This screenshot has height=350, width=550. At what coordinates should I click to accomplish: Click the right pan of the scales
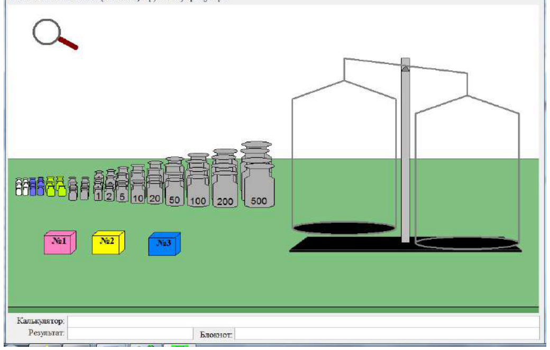pyautogui.click(x=467, y=243)
